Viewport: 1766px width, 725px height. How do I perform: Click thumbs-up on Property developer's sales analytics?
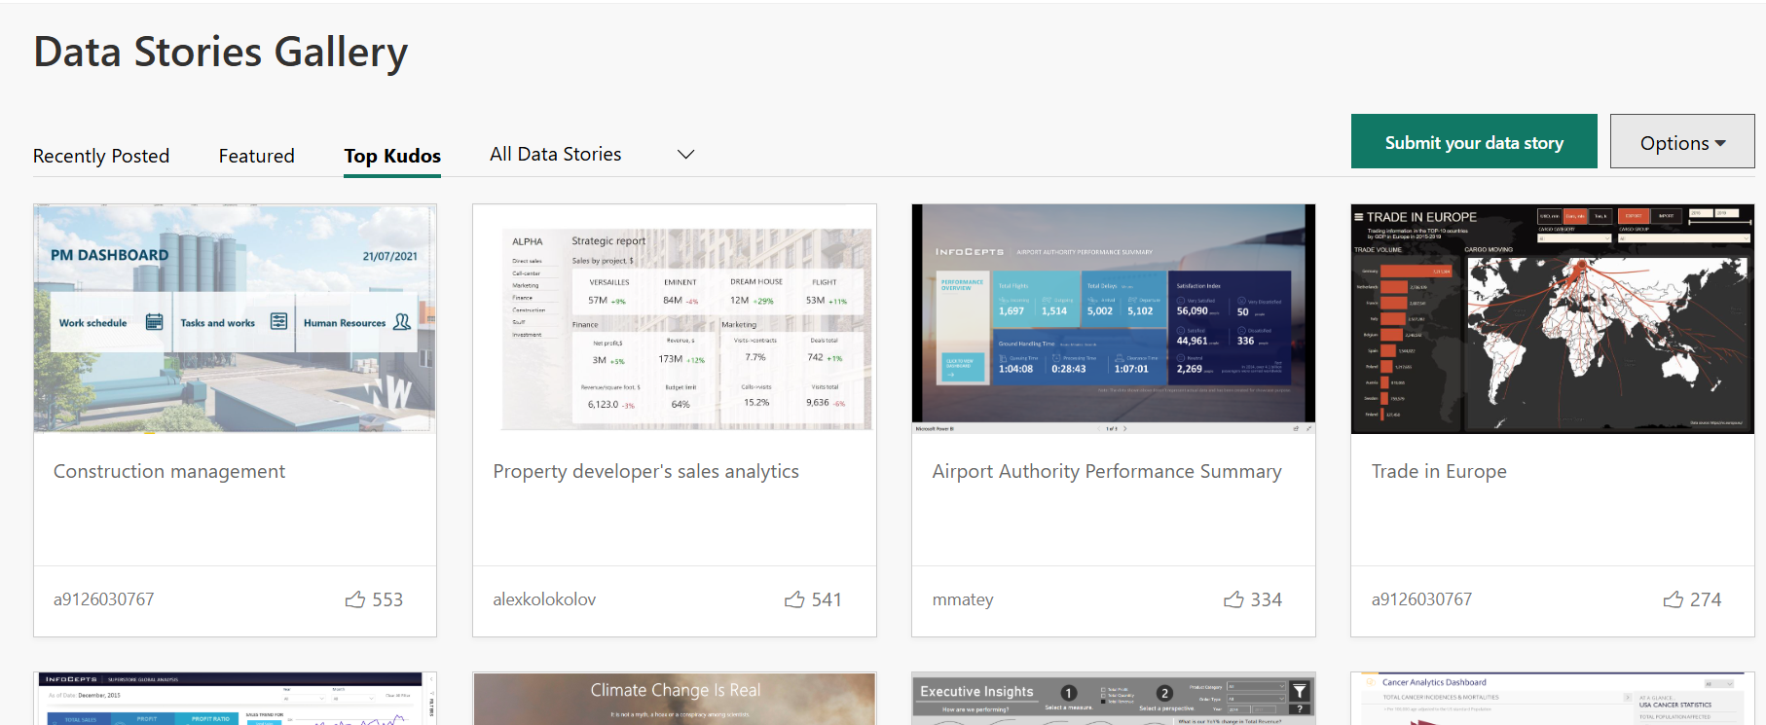click(x=794, y=599)
